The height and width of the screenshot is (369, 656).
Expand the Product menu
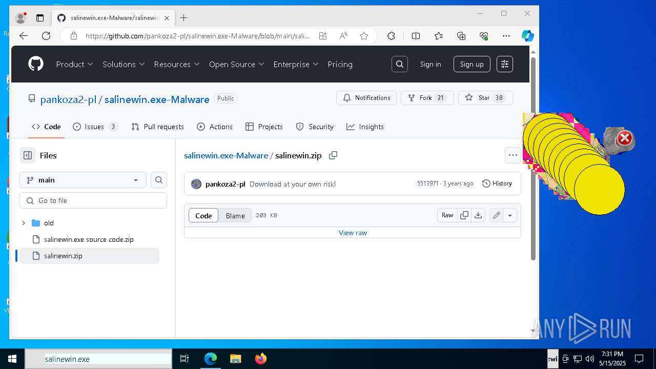point(75,64)
